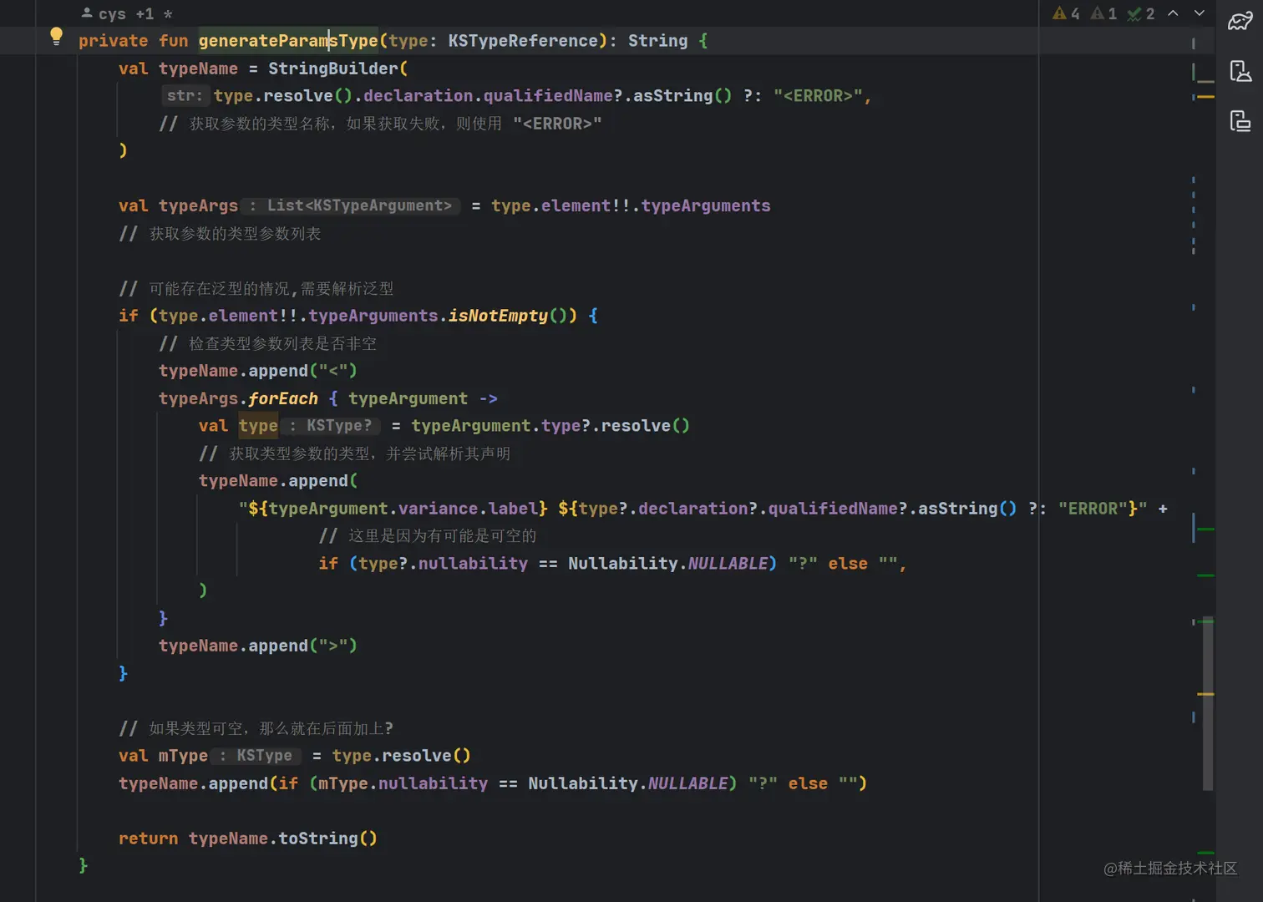Click typeName.append(">") statement
Image resolution: width=1263 pixels, height=902 pixels.
[258, 646]
